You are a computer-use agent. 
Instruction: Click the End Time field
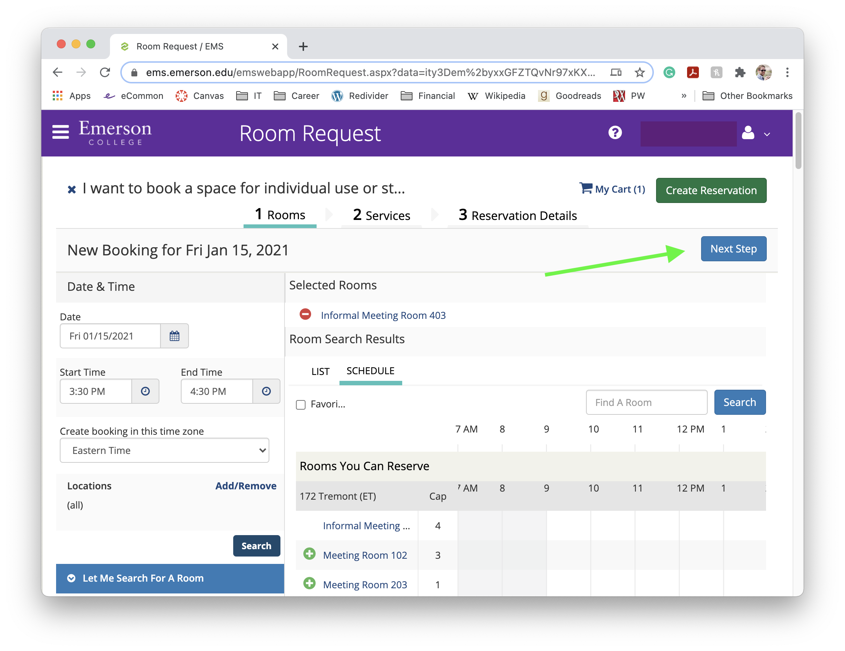(x=217, y=391)
